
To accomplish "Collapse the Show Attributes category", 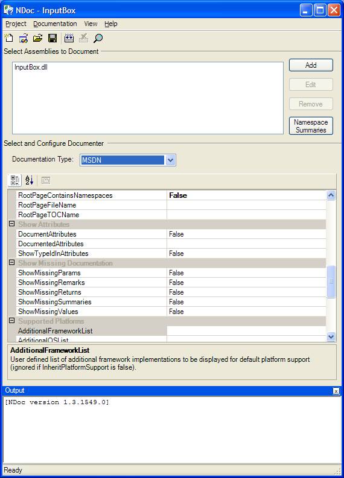I will (11, 224).
